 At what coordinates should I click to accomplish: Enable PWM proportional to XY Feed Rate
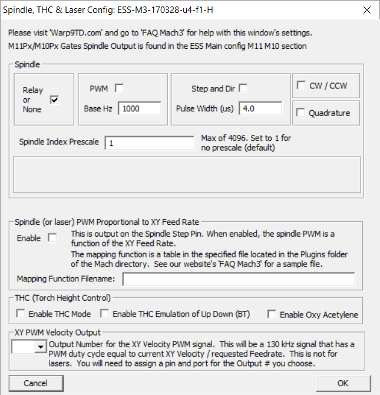pyautogui.click(x=52, y=238)
